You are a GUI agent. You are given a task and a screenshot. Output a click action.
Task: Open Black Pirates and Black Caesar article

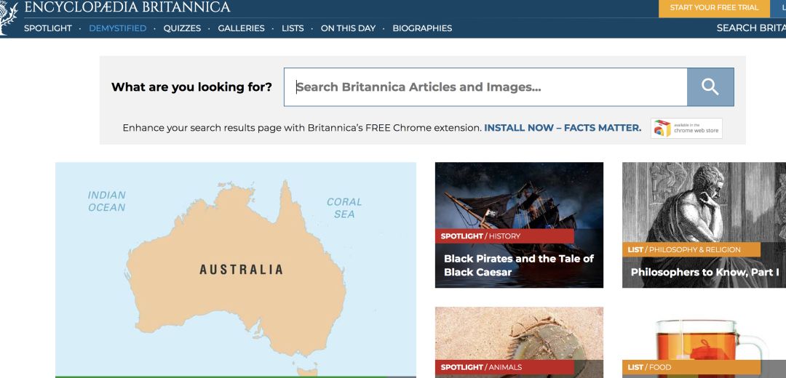click(x=518, y=265)
